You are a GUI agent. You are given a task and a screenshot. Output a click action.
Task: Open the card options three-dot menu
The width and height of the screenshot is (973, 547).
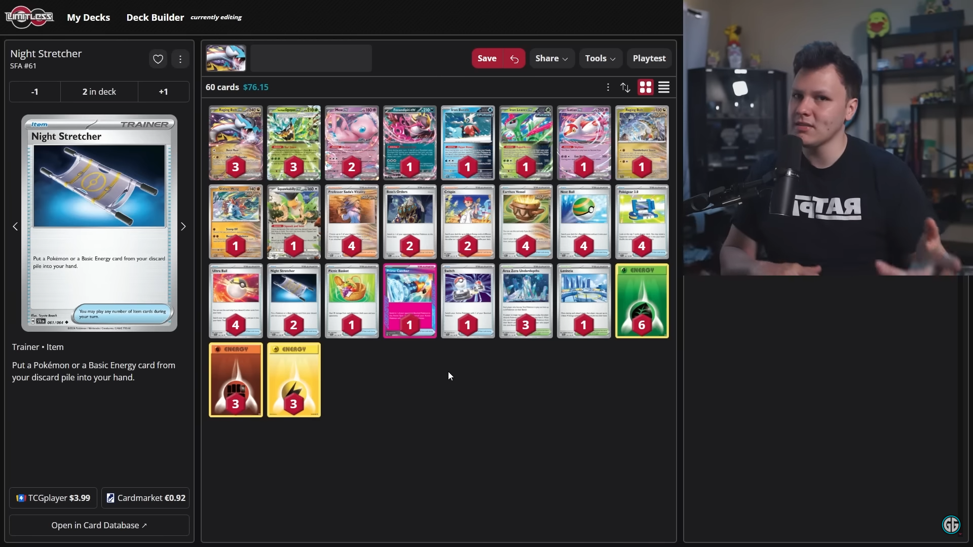pyautogui.click(x=180, y=59)
